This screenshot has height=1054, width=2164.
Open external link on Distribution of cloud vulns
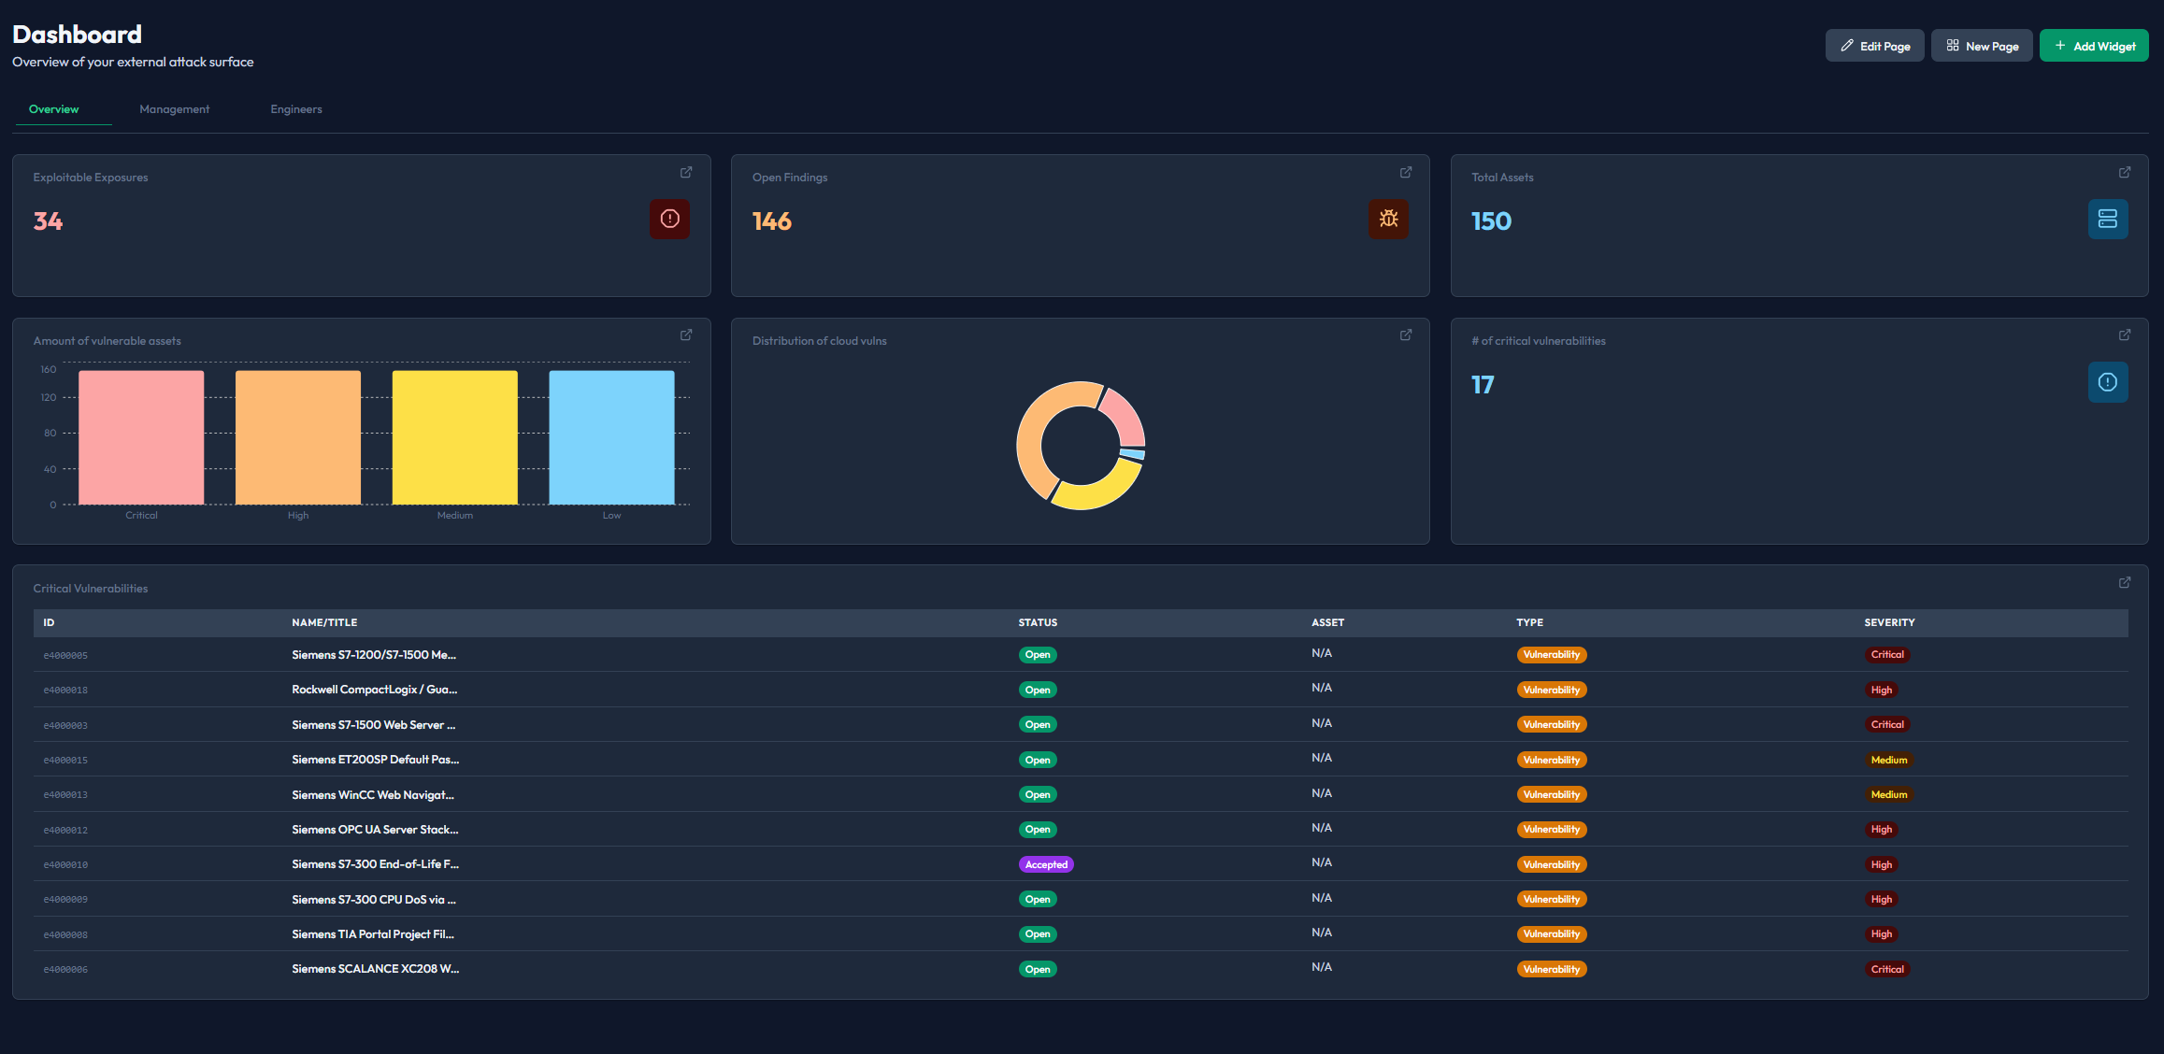pyautogui.click(x=1406, y=335)
